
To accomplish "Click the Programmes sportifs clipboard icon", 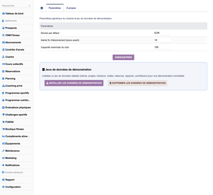I will (x=3, y=93).
